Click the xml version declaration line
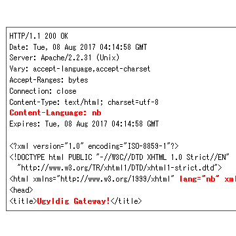The height and width of the screenshot is (236, 236). click(x=94, y=146)
